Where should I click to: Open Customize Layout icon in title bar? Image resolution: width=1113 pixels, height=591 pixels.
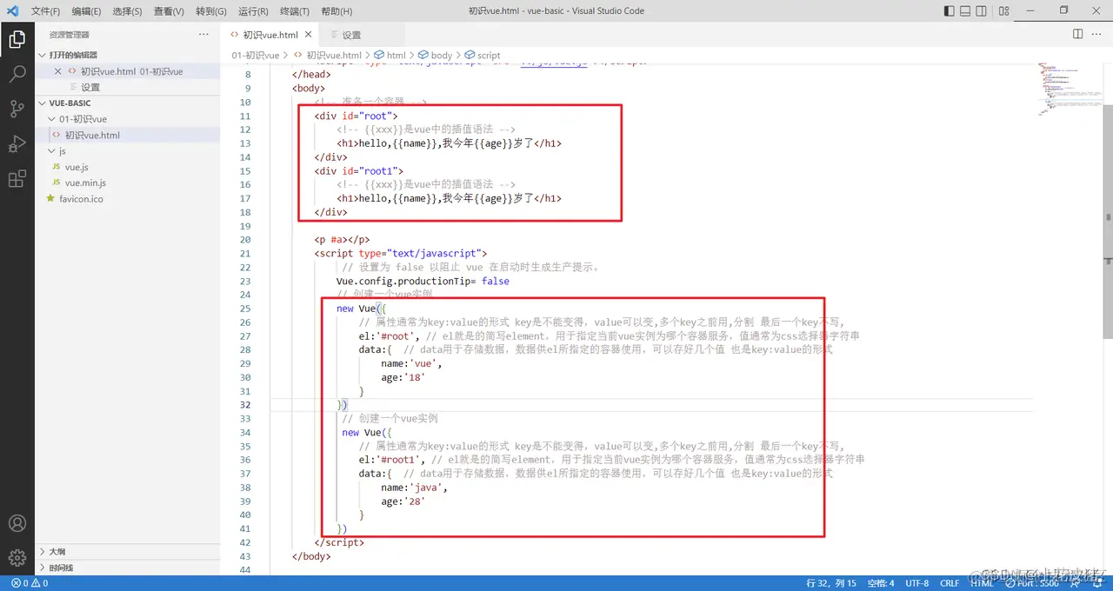click(1005, 11)
